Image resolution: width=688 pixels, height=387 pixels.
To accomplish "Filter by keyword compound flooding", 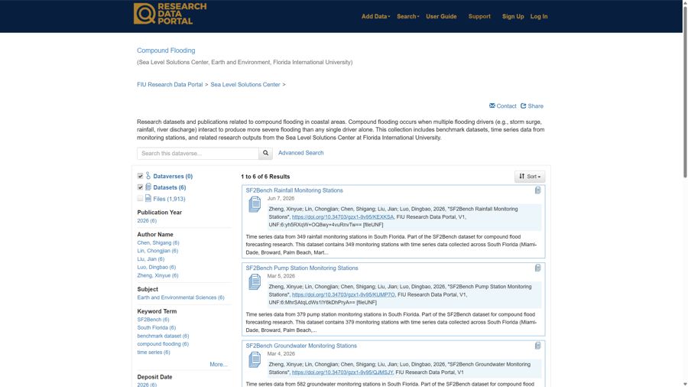I will tap(163, 344).
